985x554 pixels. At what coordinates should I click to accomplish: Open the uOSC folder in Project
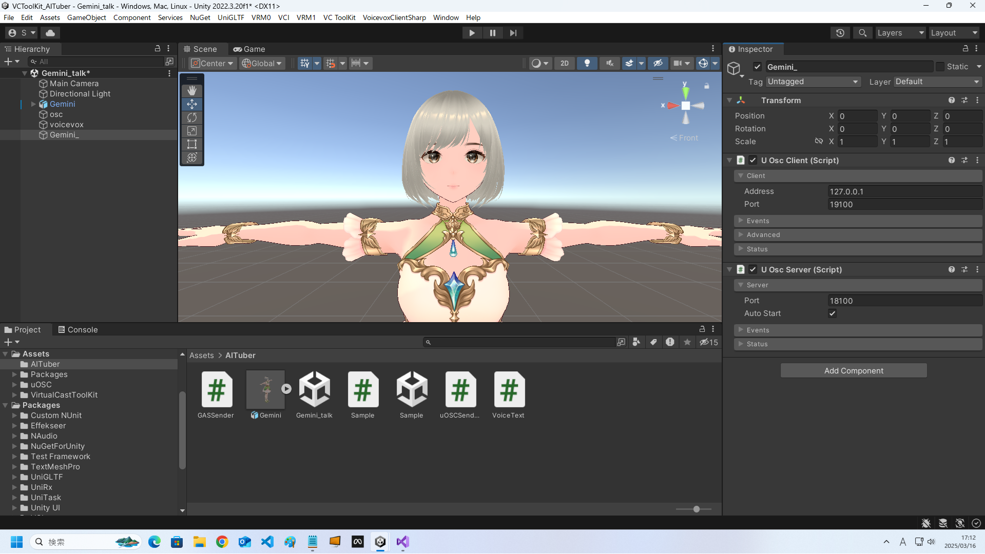click(x=41, y=385)
